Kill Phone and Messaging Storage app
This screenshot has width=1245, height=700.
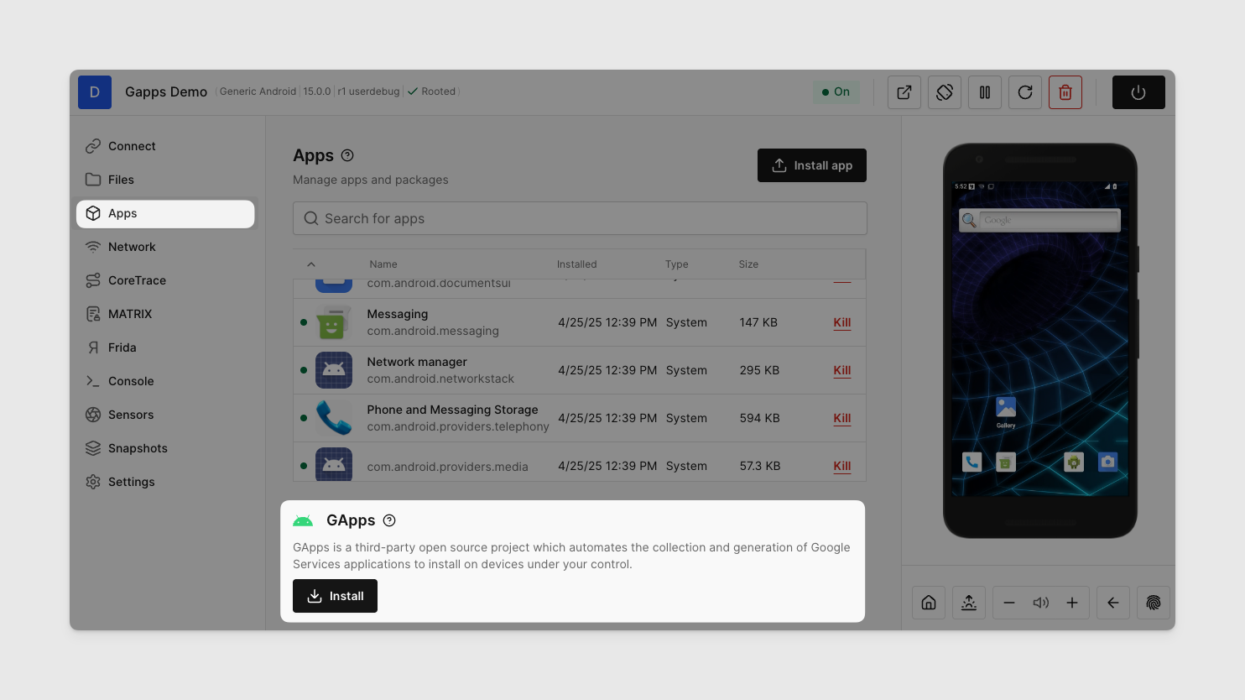coord(842,418)
